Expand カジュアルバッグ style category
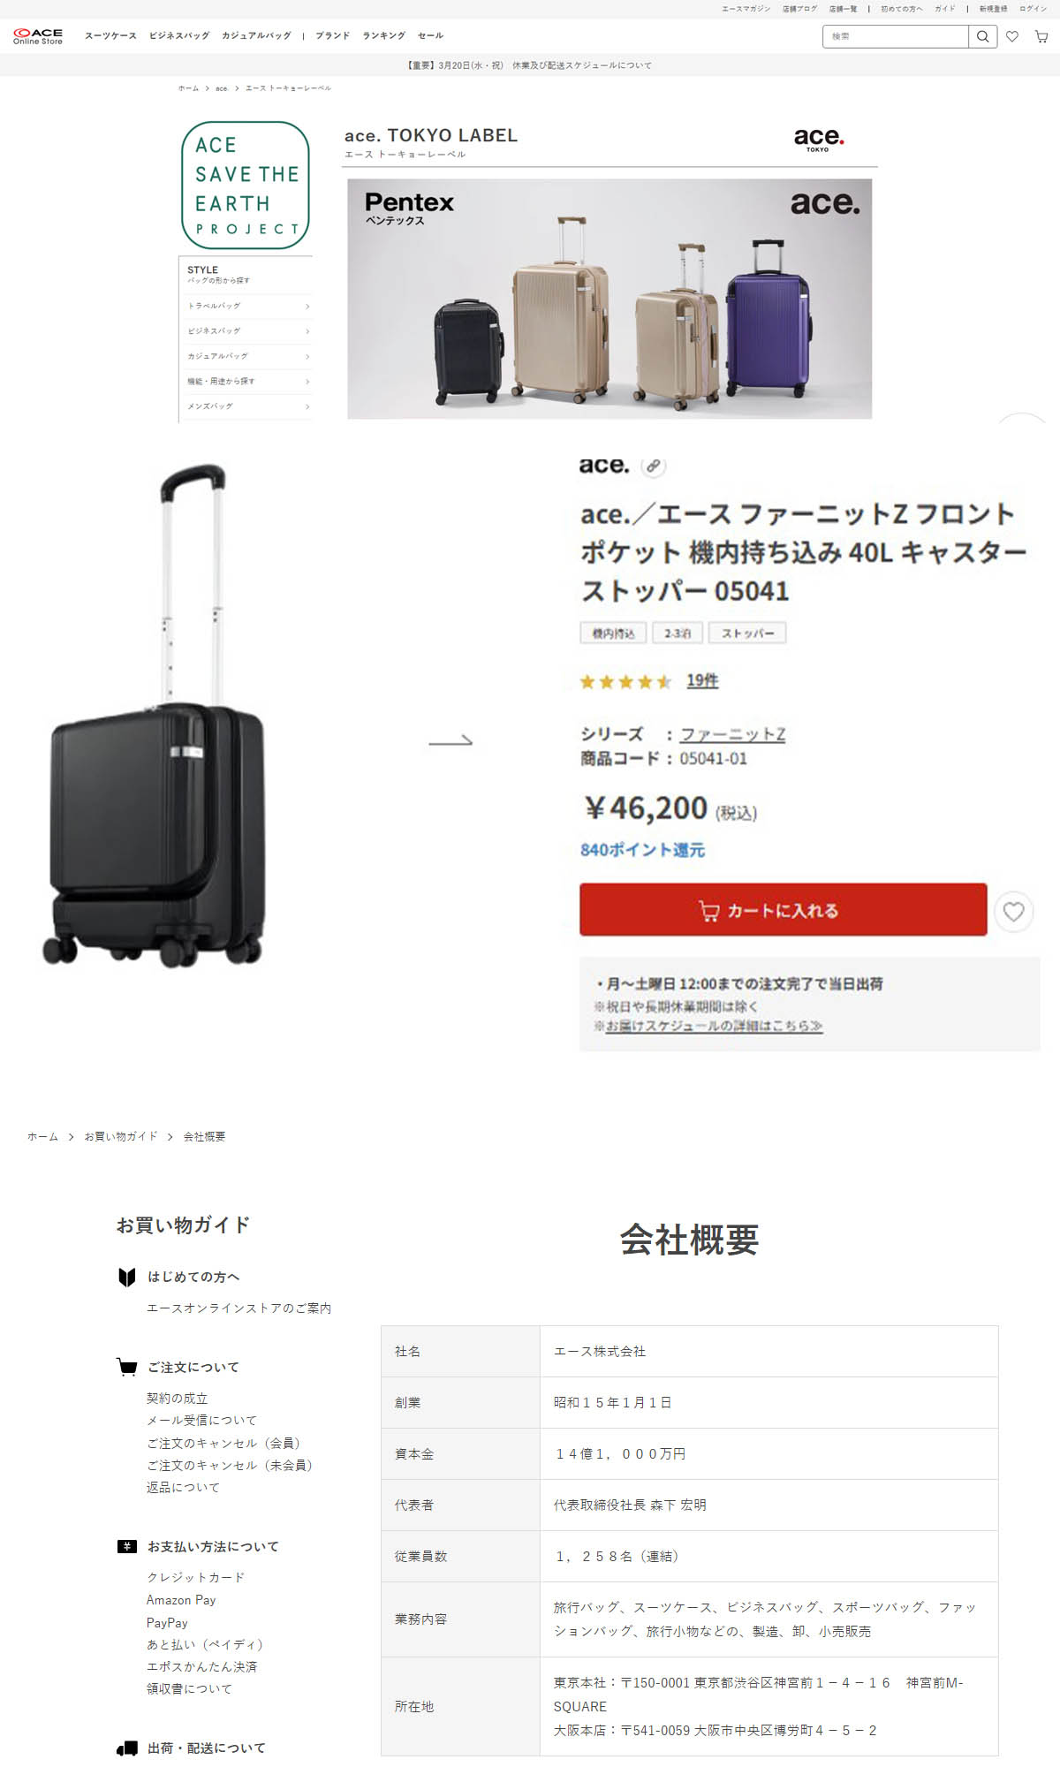 (247, 356)
